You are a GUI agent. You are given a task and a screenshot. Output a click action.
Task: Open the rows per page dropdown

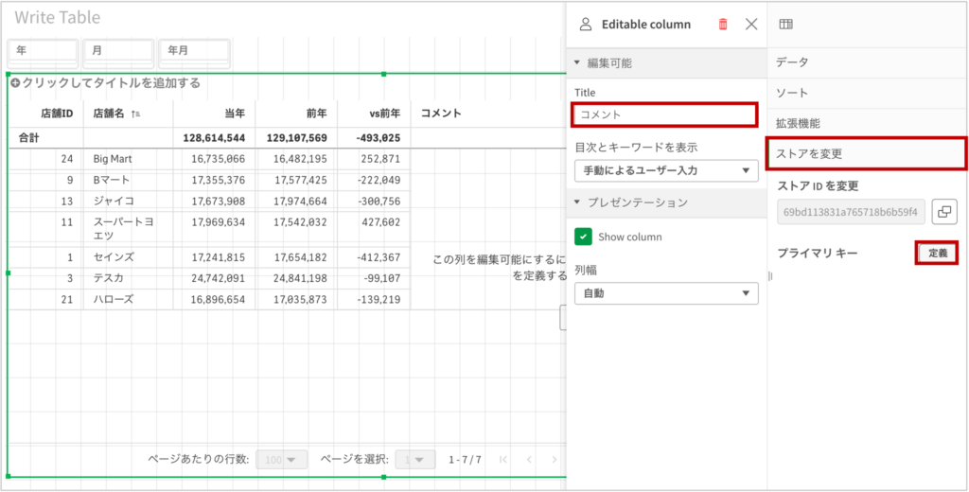[x=282, y=459]
